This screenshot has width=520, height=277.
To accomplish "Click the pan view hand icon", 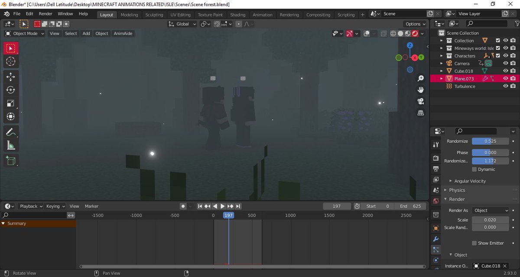I will [420, 90].
